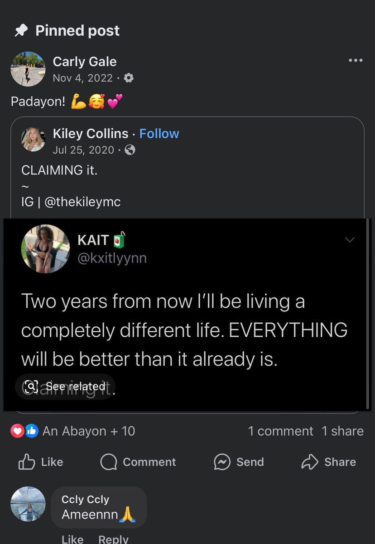Tap the Messenger Send icon
375x544 pixels.
click(x=222, y=462)
